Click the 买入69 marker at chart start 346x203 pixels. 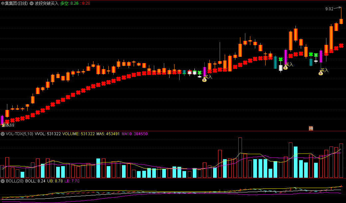pos(8,125)
